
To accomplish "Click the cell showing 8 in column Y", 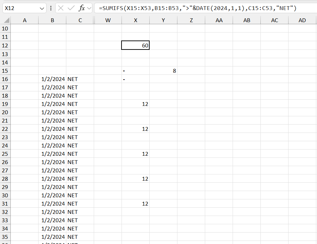I will 163,71.
